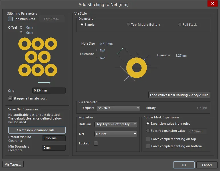Click the Grid value input field
The width and height of the screenshot is (220, 171).
pos(49,91)
